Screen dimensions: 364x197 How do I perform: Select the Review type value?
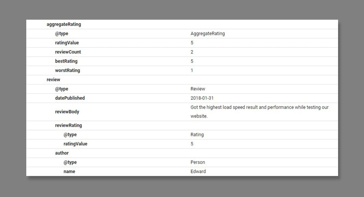(x=198, y=89)
